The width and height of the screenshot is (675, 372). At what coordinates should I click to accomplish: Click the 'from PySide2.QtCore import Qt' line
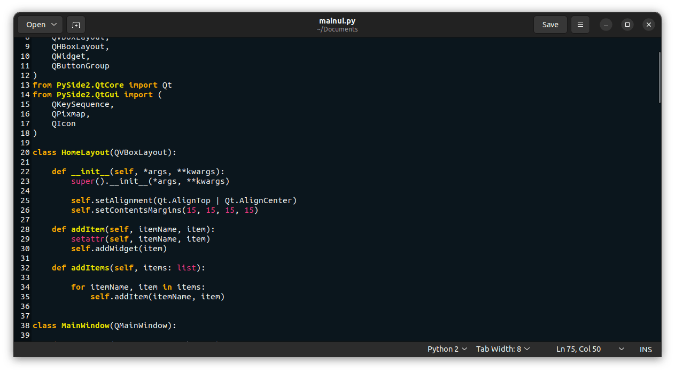coord(102,85)
